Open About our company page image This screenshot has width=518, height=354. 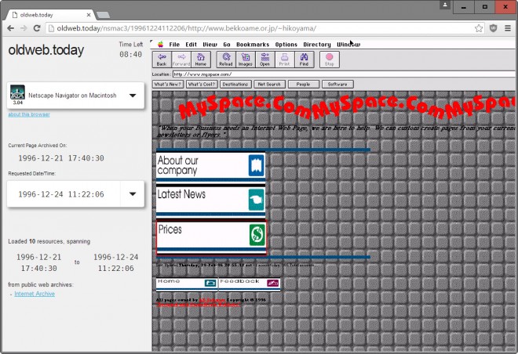[211, 165]
